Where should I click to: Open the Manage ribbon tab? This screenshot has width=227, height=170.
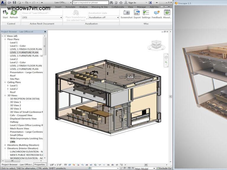[141, 7]
